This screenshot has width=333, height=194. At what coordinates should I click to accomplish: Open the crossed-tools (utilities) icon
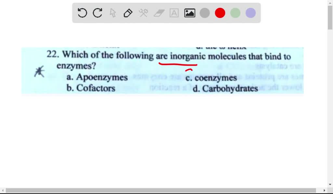pyautogui.click(x=143, y=13)
